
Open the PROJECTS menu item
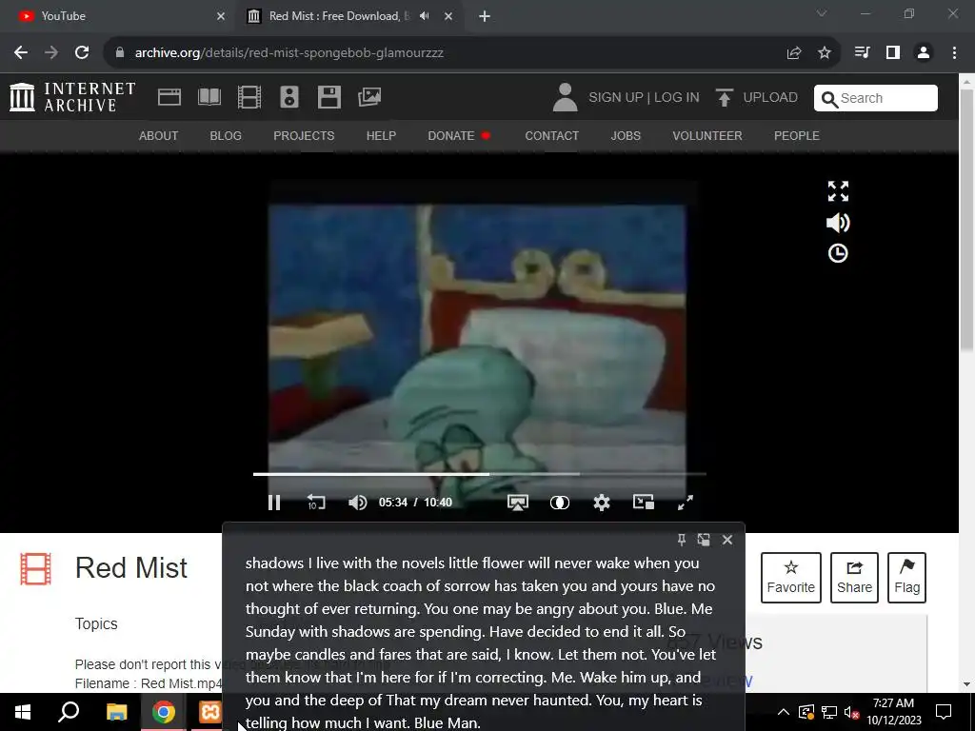(304, 135)
